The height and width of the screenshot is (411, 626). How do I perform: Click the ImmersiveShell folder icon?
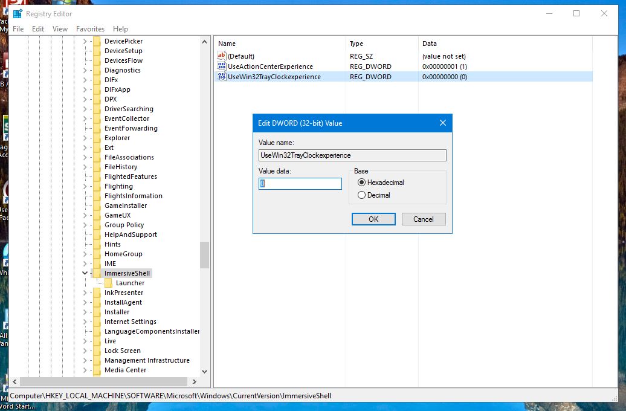[97, 273]
